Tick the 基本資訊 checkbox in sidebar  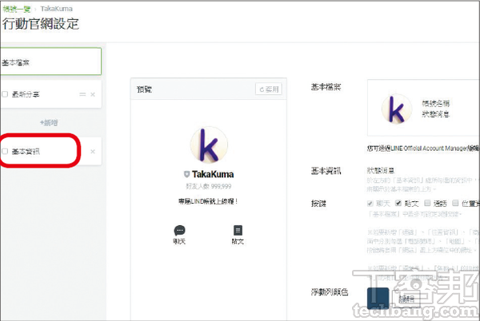[x=5, y=151]
